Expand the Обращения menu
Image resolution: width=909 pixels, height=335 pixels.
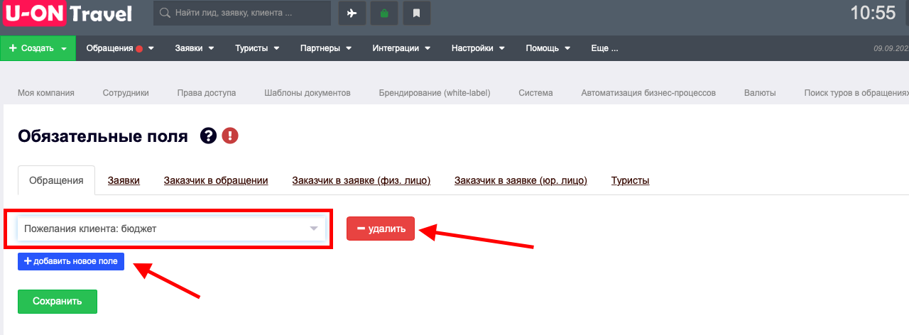pos(120,48)
